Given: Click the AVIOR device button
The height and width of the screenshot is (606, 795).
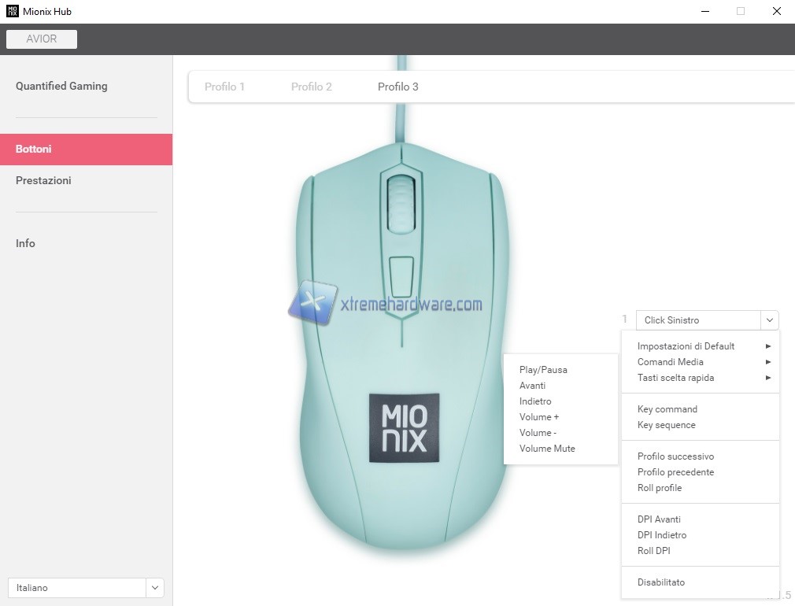Looking at the screenshot, I should click(42, 39).
